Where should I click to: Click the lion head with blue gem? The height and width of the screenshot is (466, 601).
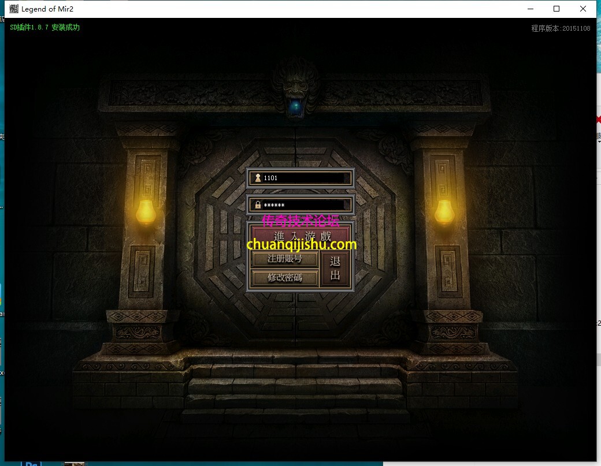tap(295, 90)
